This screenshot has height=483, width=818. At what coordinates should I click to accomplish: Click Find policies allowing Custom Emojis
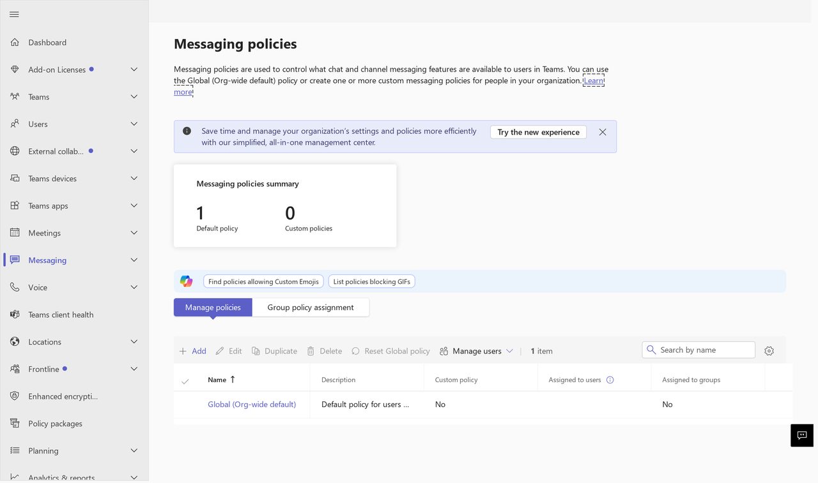tap(263, 281)
